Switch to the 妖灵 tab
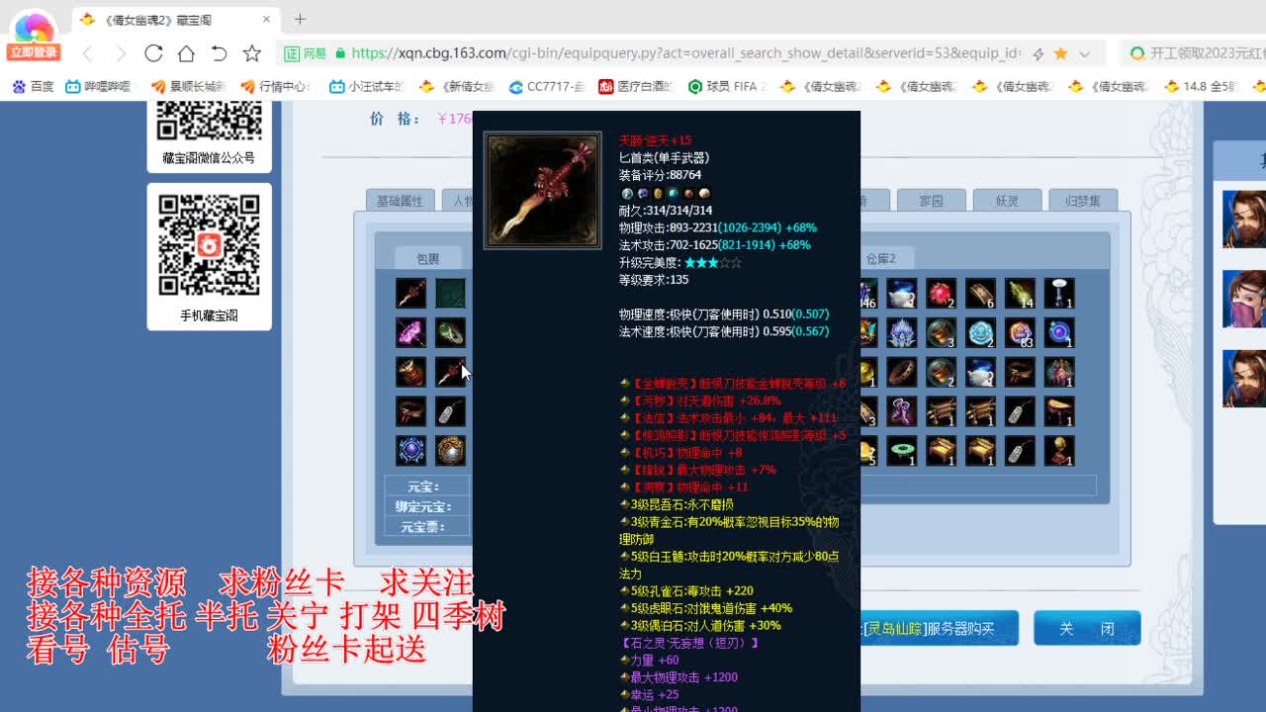 pos(1008,200)
